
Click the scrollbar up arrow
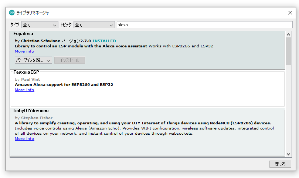(x=288, y=34)
